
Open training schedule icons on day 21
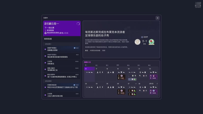click(x=143, y=72)
